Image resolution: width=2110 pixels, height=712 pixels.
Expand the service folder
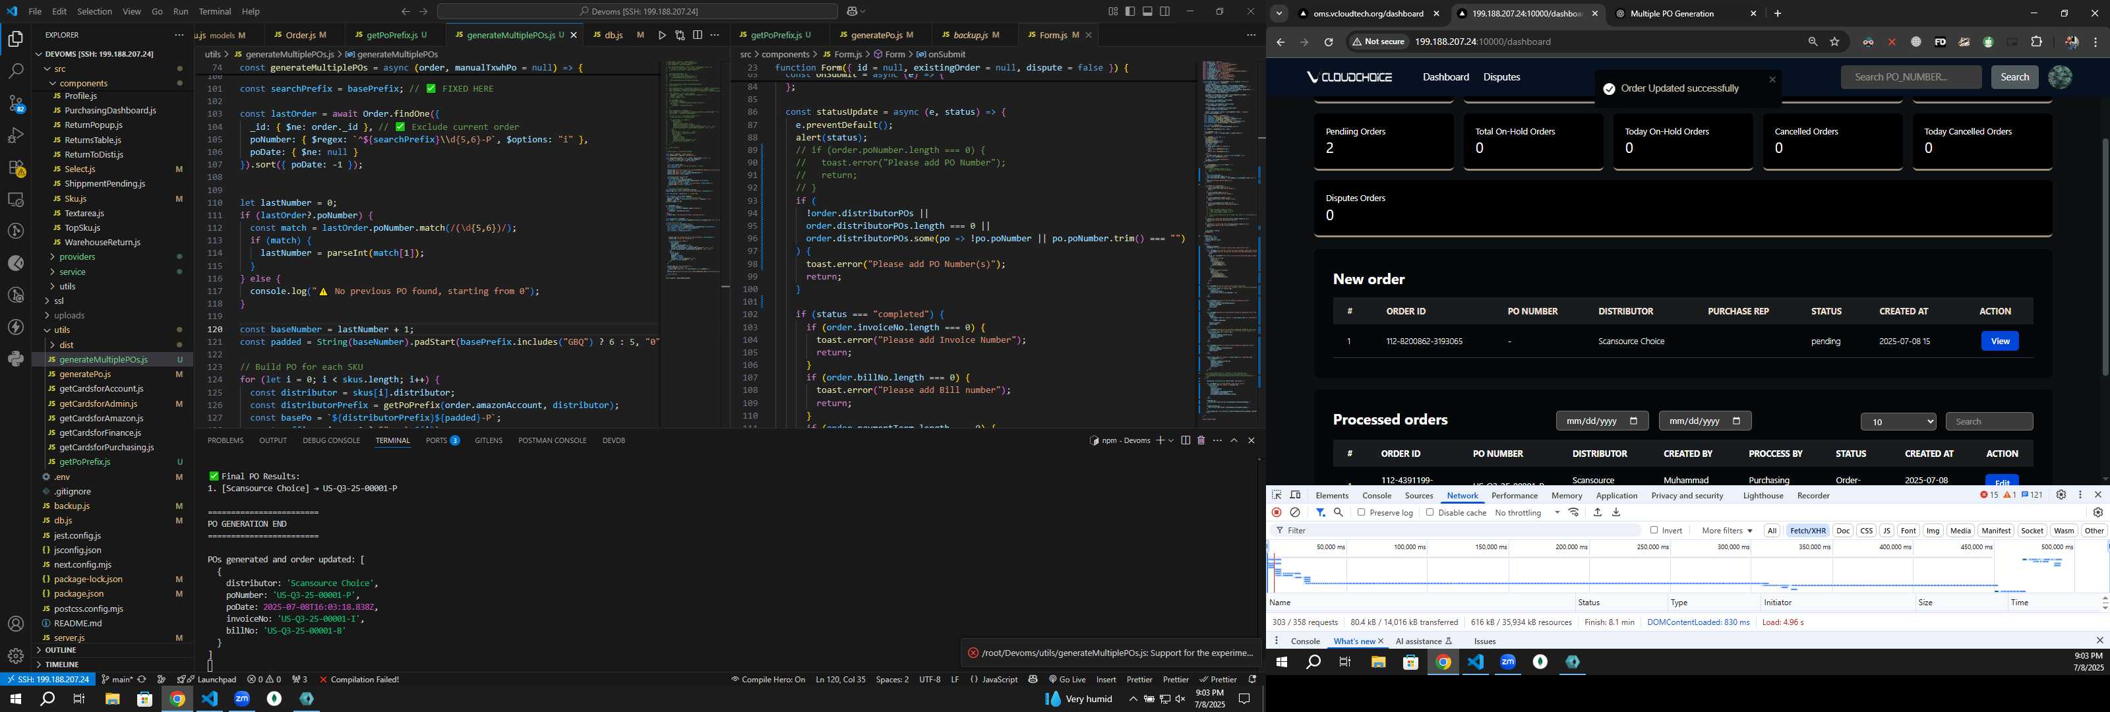tap(72, 271)
